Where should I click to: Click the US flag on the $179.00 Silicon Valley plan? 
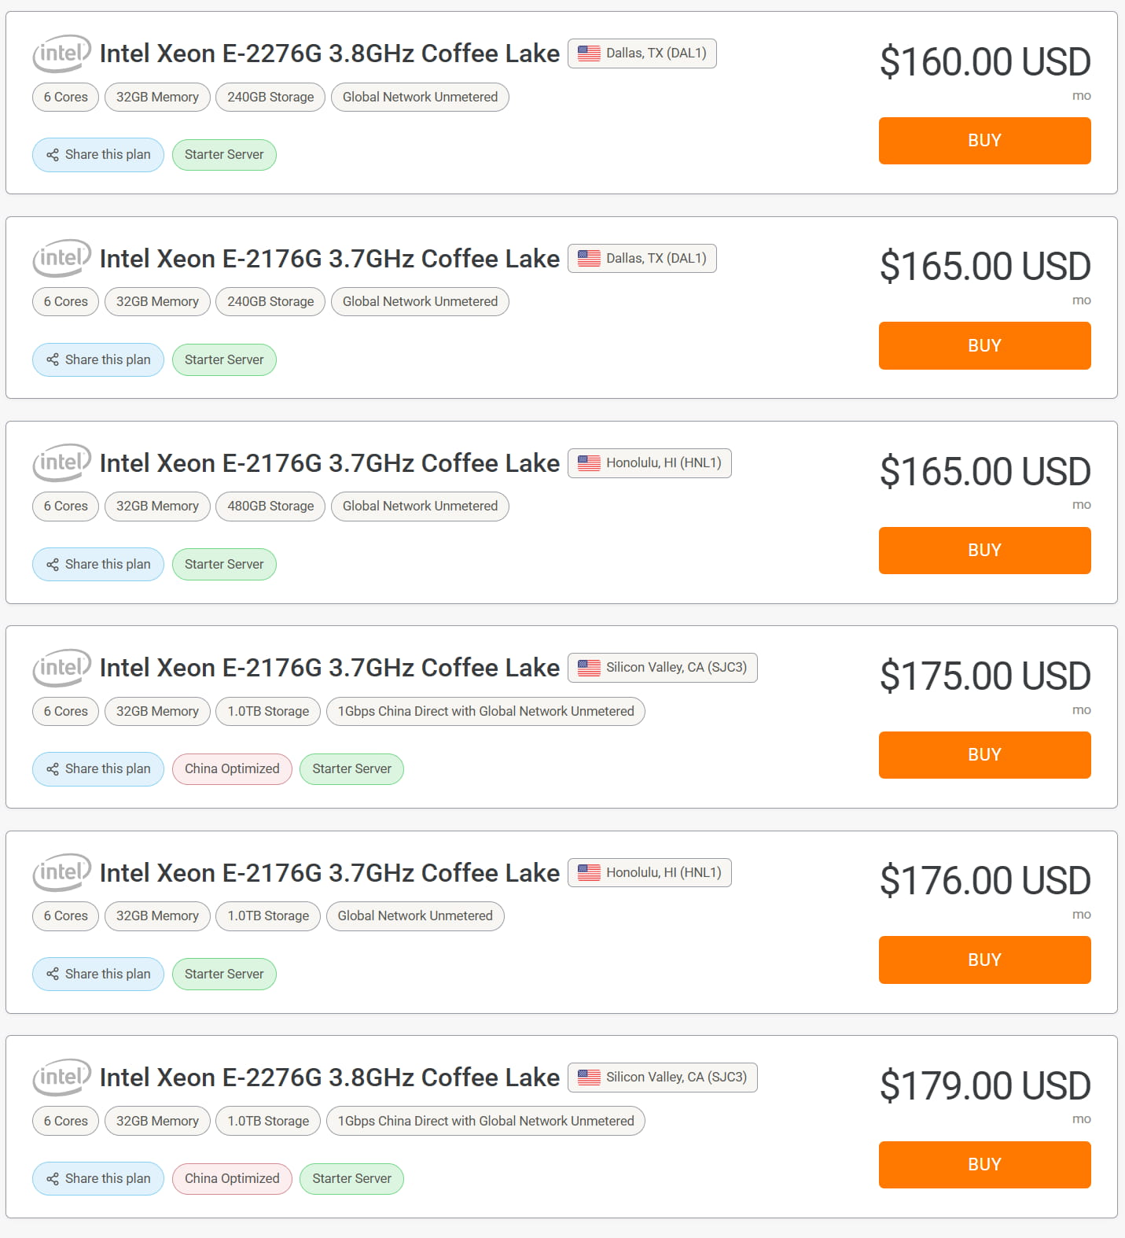589,1078
